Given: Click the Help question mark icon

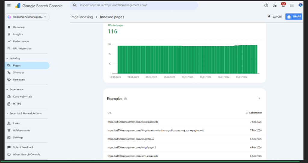Looking at the screenshot, I should tap(266, 5).
